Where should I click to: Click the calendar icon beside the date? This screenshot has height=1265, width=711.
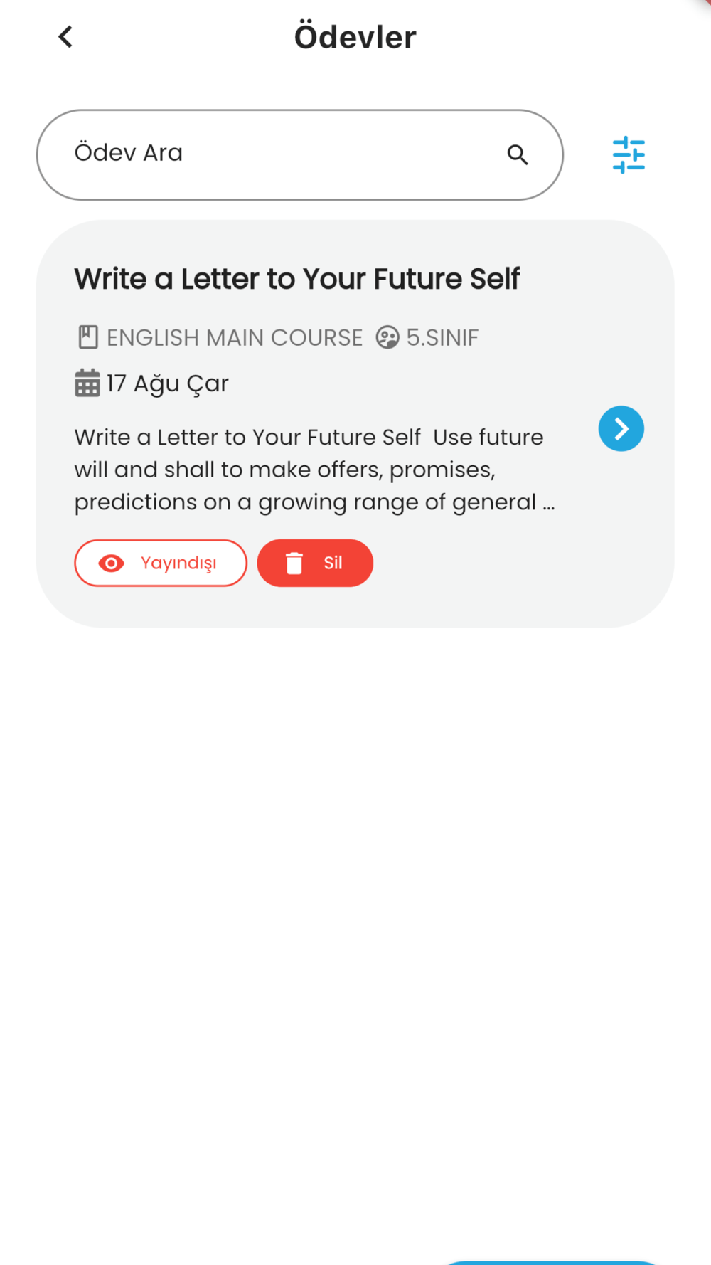[87, 383]
